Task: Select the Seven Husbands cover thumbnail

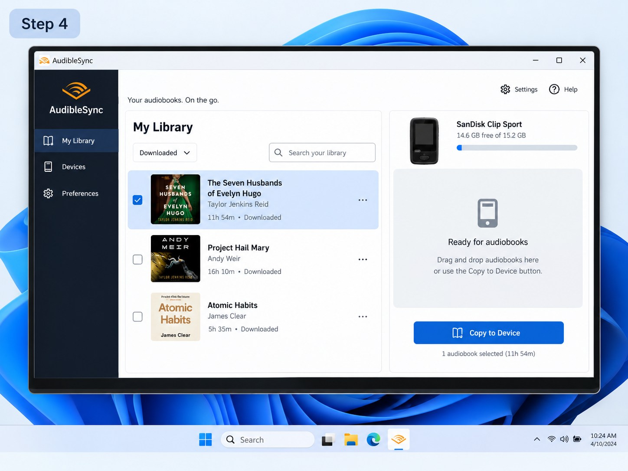Action: pyautogui.click(x=176, y=200)
